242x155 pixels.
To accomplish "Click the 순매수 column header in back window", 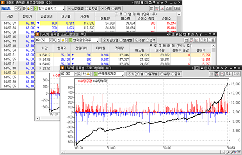I will [166, 18].
